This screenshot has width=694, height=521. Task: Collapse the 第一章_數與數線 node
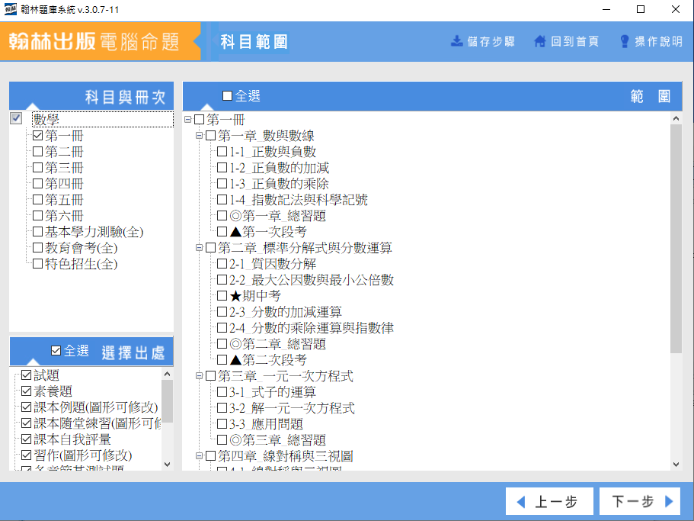199,135
